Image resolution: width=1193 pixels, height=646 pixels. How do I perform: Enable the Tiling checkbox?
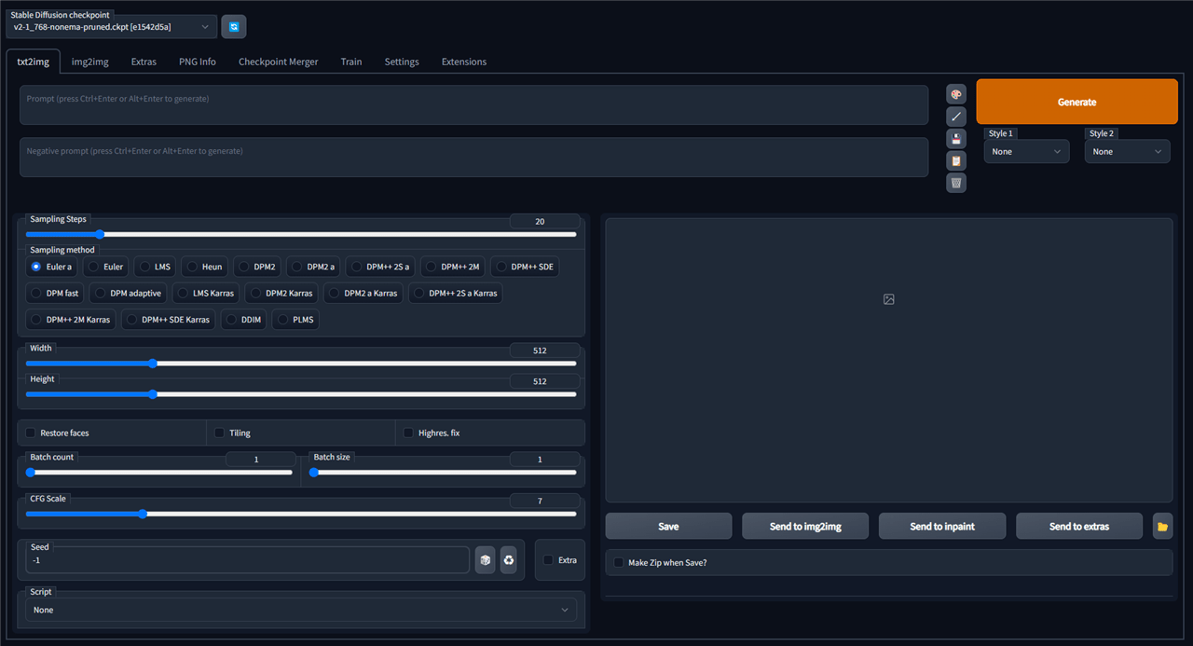pos(220,433)
